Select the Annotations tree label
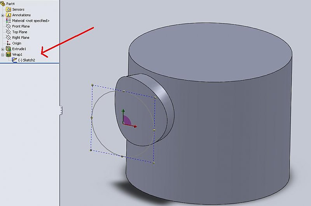Viewport: 311px width, 206px height. (x=21, y=15)
